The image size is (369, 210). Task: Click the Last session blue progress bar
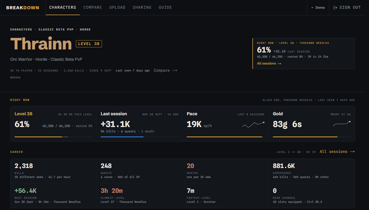pyautogui.click(x=140, y=137)
